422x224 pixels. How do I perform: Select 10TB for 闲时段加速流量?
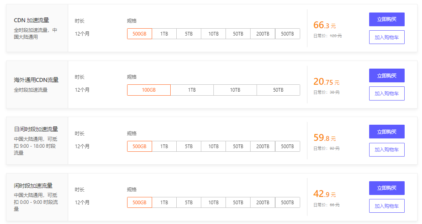click(213, 203)
